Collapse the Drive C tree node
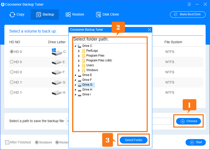Image resolution: width=210 pixels, height=150 pixels. pos(75,46)
